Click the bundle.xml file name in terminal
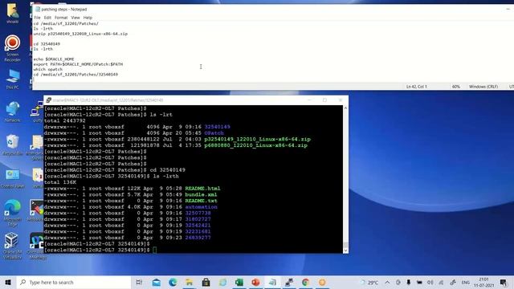This screenshot has height=289, width=514. (201, 194)
